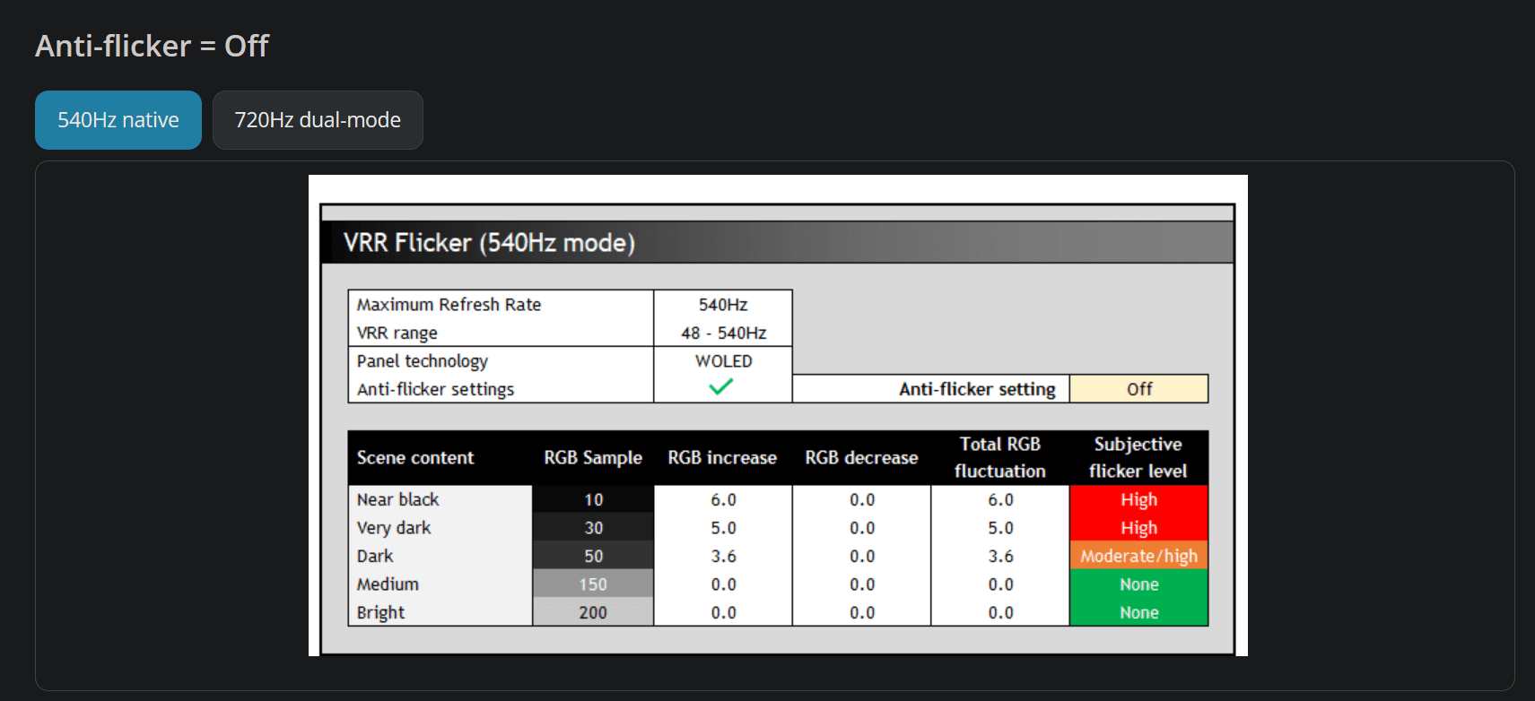Click the WOLED panel technology value

[x=723, y=361]
